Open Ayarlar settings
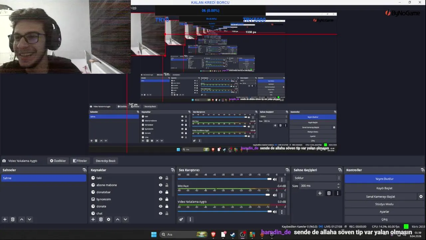Screen dimensions: 426x240 click(x=384, y=212)
